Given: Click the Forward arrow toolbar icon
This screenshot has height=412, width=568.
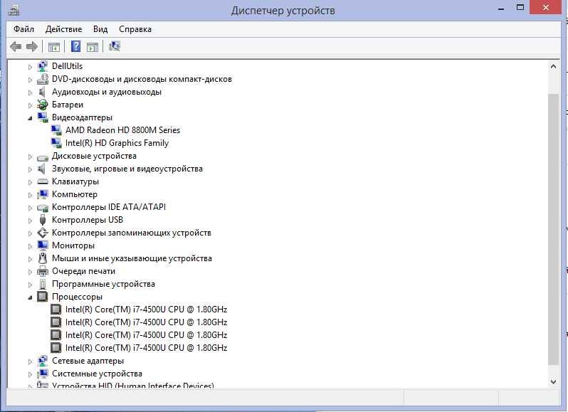Looking at the screenshot, I should coord(32,46).
